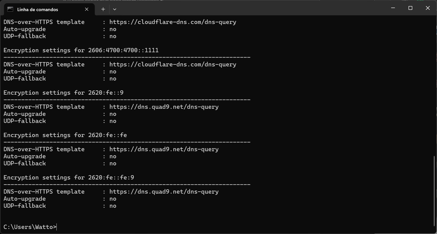The width and height of the screenshot is (437, 234).
Task: Click the vertical scrollbar thumb
Action: 434,191
